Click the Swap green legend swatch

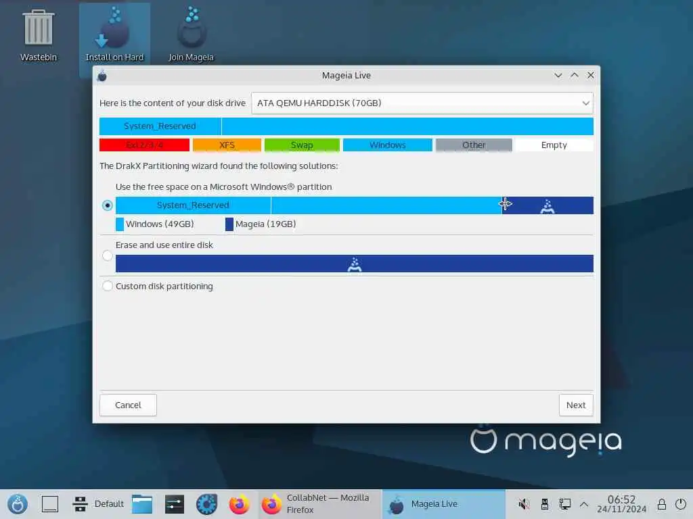(302, 145)
